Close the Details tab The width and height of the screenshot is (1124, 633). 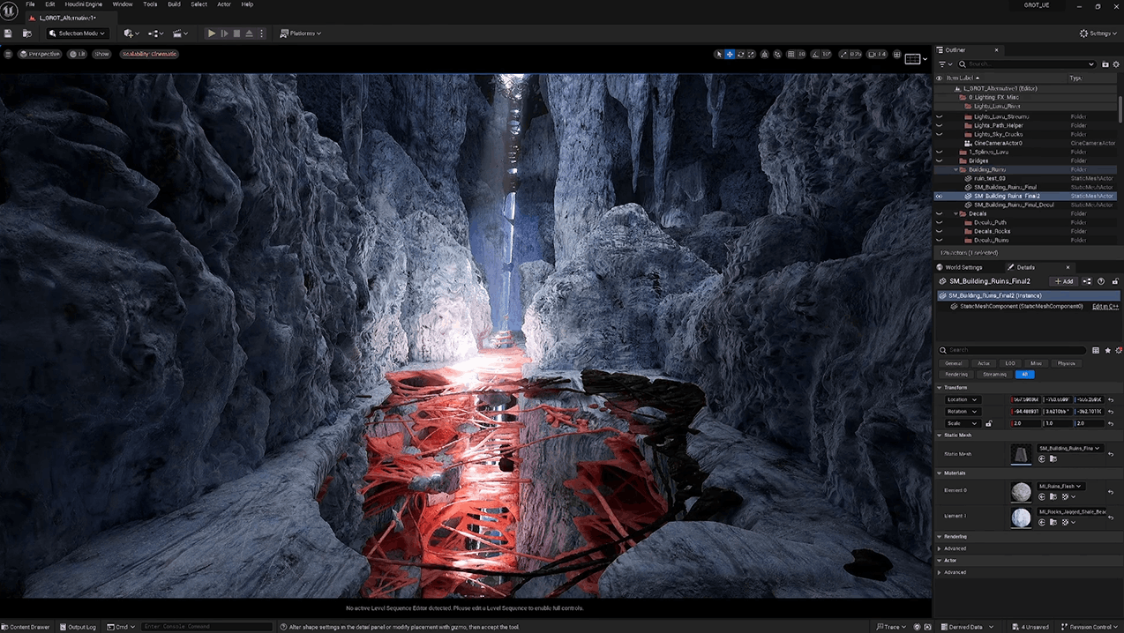tap(1068, 267)
